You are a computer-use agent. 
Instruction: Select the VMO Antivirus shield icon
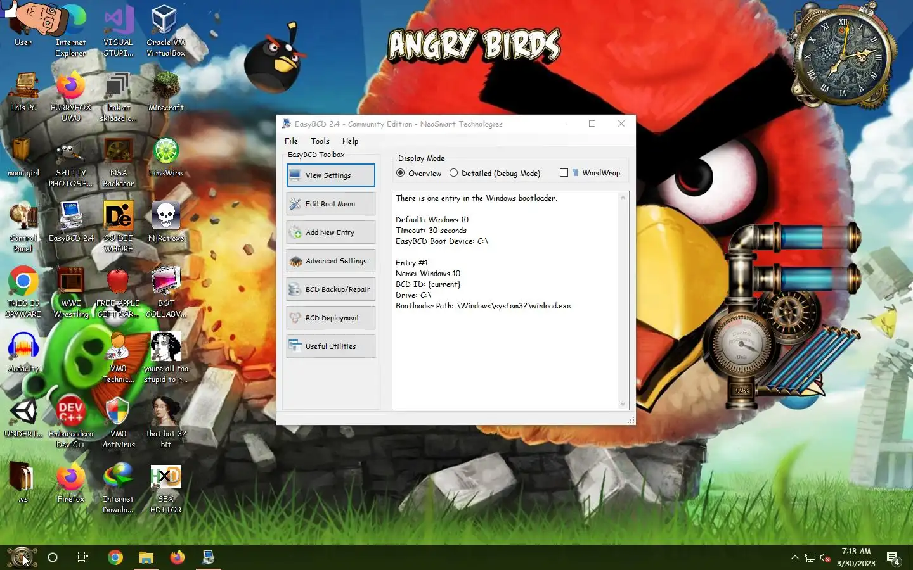point(118,423)
